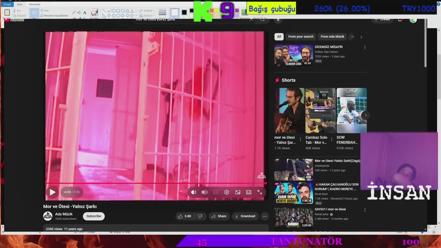Select From Ada Müzik chip

coord(332,37)
